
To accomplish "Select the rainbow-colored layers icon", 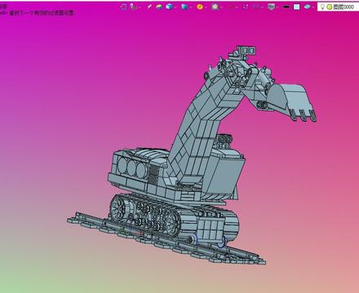I will 159,7.
